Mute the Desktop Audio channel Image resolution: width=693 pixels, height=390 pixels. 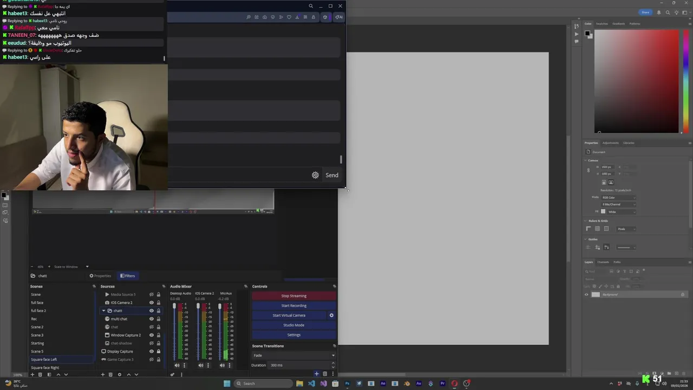[x=176, y=365]
